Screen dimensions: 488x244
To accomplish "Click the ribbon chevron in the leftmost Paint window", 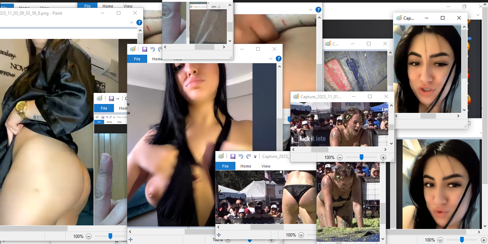I will click(x=131, y=23).
